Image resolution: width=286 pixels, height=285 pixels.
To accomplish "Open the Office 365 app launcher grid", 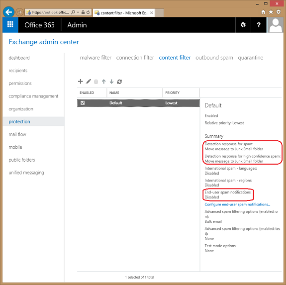I will pos(10,24).
